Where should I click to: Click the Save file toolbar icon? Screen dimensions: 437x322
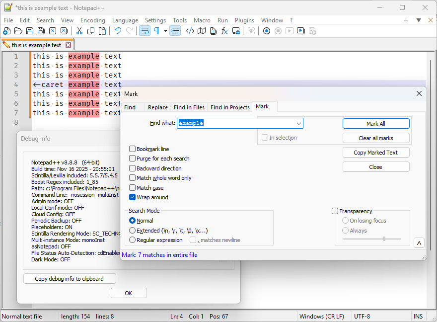coord(30,31)
